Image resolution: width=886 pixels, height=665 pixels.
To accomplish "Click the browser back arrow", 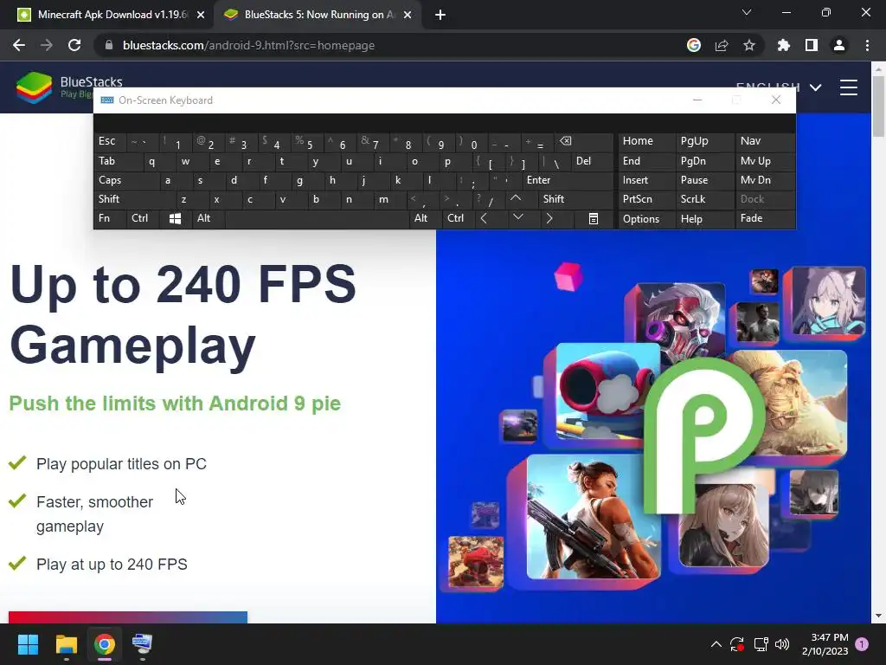I will pos(19,45).
